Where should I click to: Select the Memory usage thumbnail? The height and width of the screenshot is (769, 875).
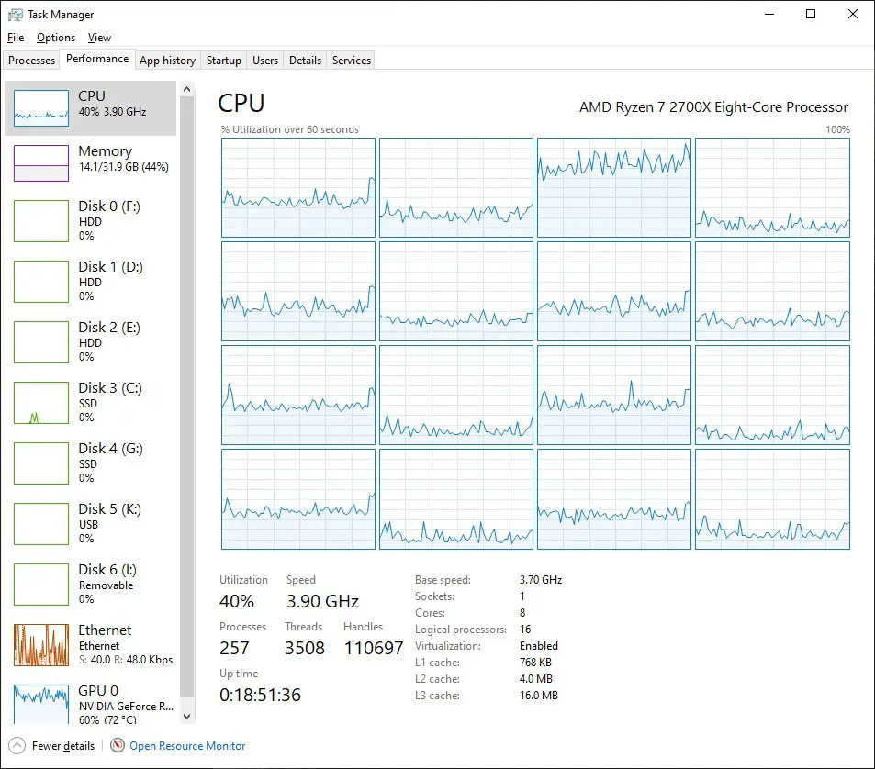click(x=41, y=163)
